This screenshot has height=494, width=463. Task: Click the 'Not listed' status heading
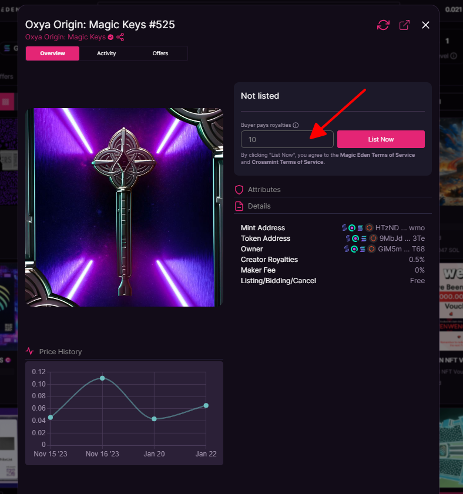[260, 96]
